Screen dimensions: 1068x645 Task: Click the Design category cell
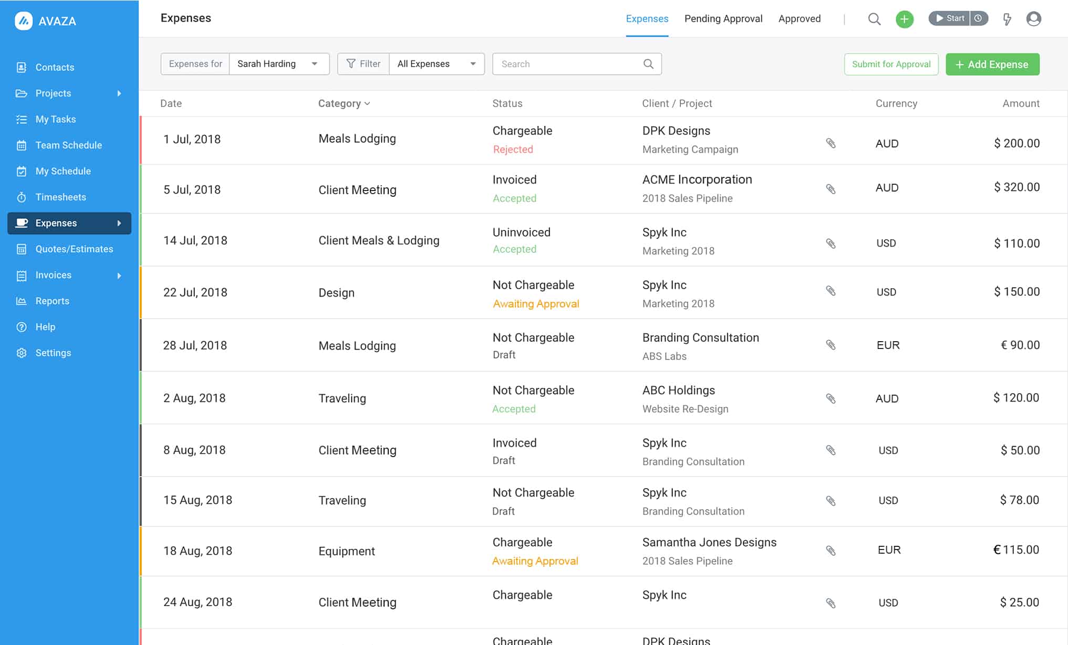[x=336, y=293]
